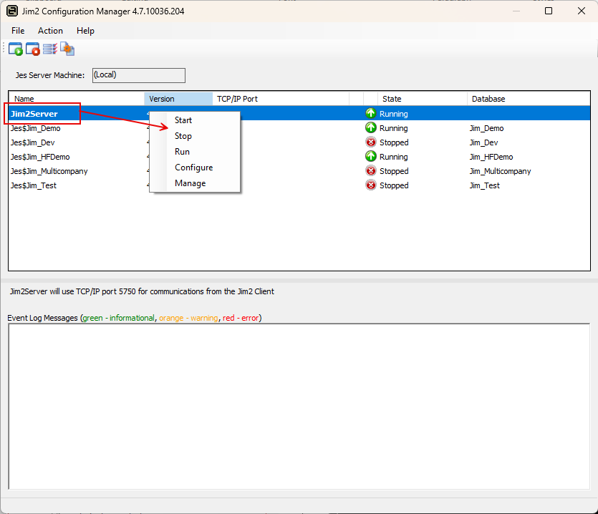Click the Jim_Demo database cell

pyautogui.click(x=487, y=129)
